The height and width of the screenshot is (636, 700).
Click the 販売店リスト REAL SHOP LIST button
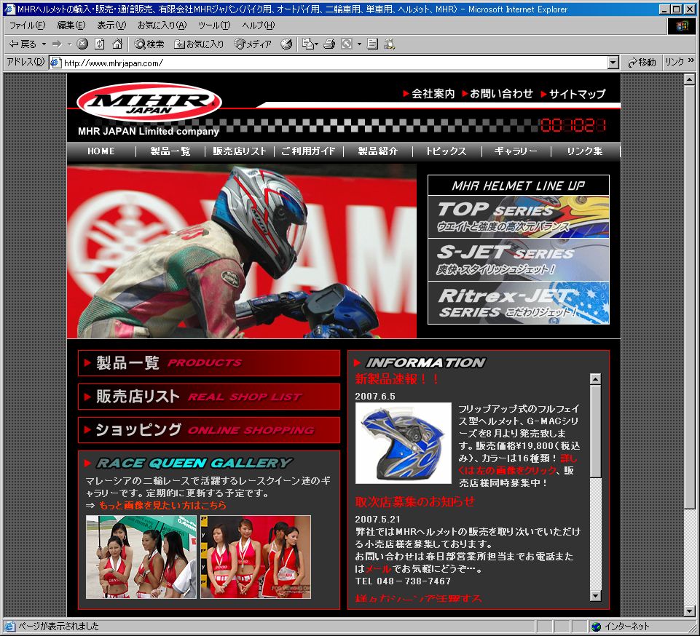point(209,397)
